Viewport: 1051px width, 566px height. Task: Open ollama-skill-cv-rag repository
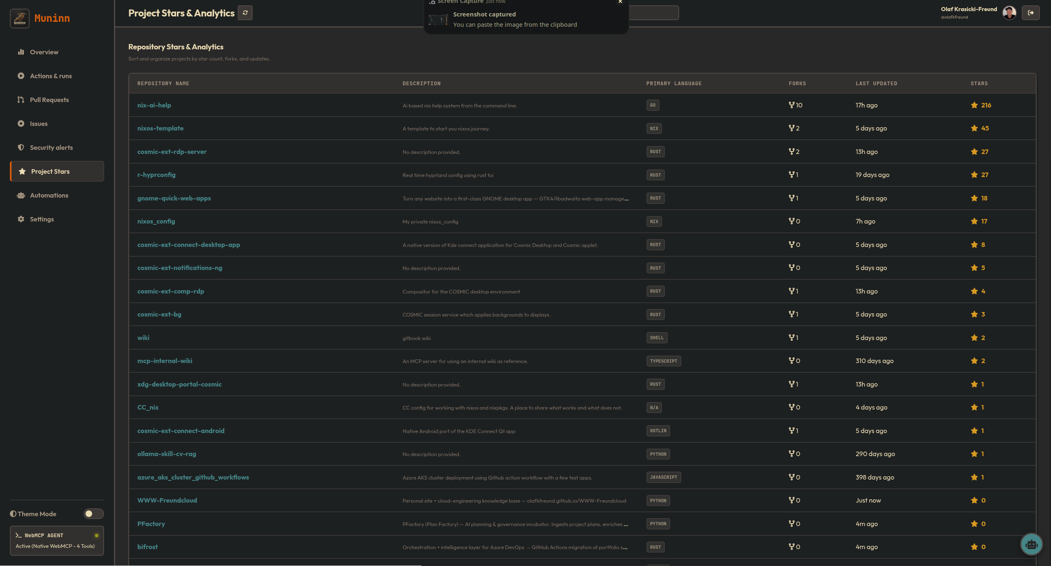click(167, 454)
